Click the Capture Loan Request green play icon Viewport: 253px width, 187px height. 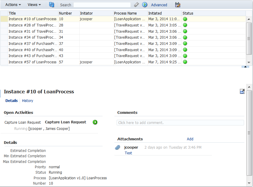coord(95,122)
